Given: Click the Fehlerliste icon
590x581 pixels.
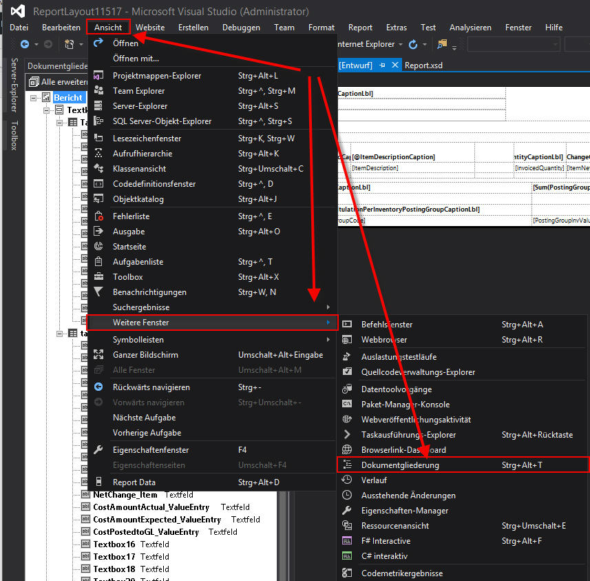Looking at the screenshot, I should click(x=98, y=216).
